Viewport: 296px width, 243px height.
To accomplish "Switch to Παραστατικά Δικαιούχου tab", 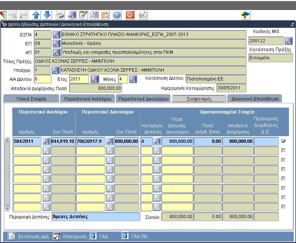I will (143, 99).
